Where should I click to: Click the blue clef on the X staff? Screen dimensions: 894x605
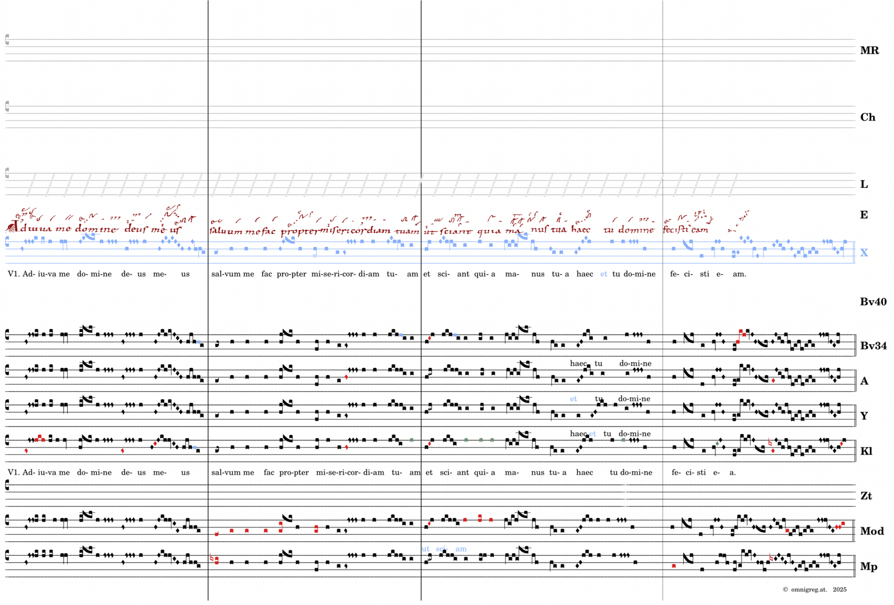(x=7, y=242)
